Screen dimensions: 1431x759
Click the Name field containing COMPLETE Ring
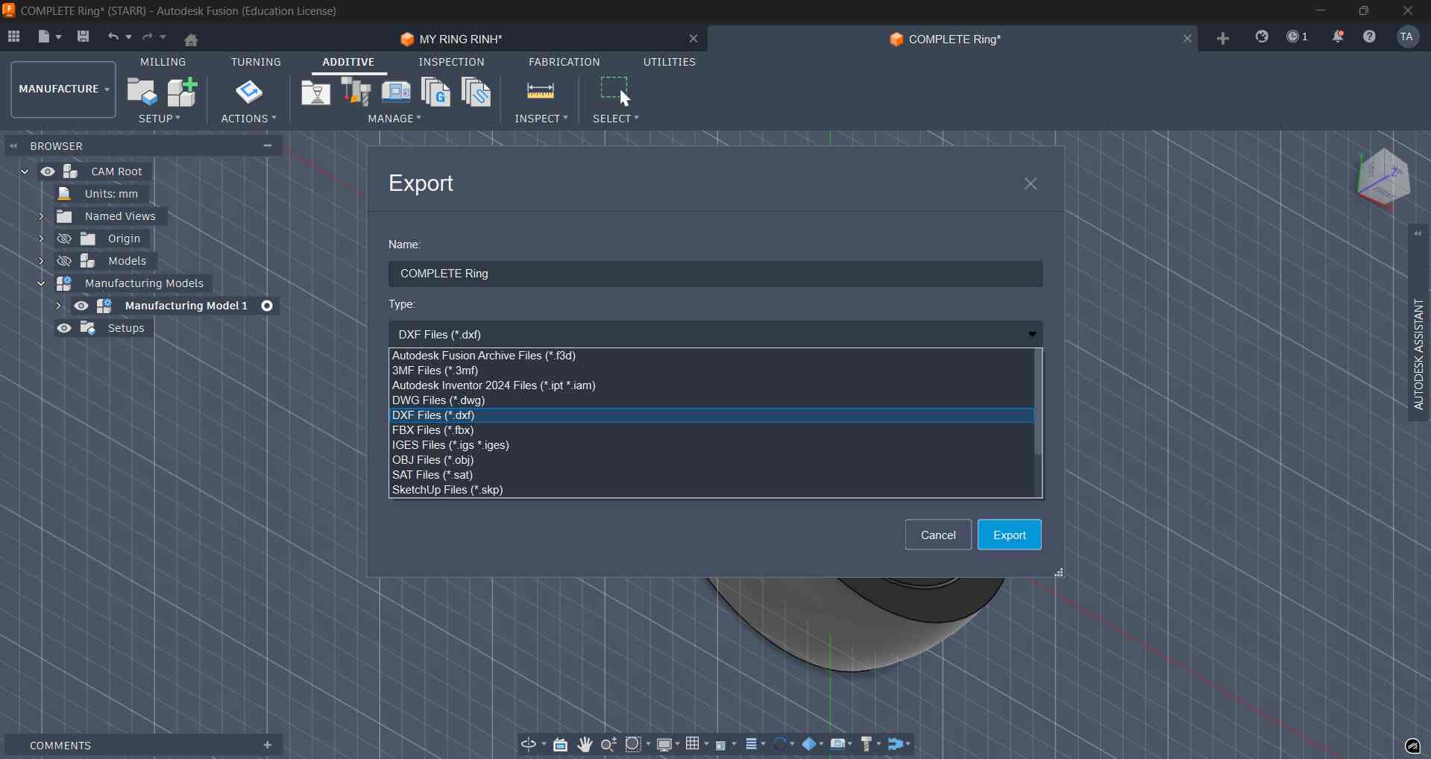point(715,274)
